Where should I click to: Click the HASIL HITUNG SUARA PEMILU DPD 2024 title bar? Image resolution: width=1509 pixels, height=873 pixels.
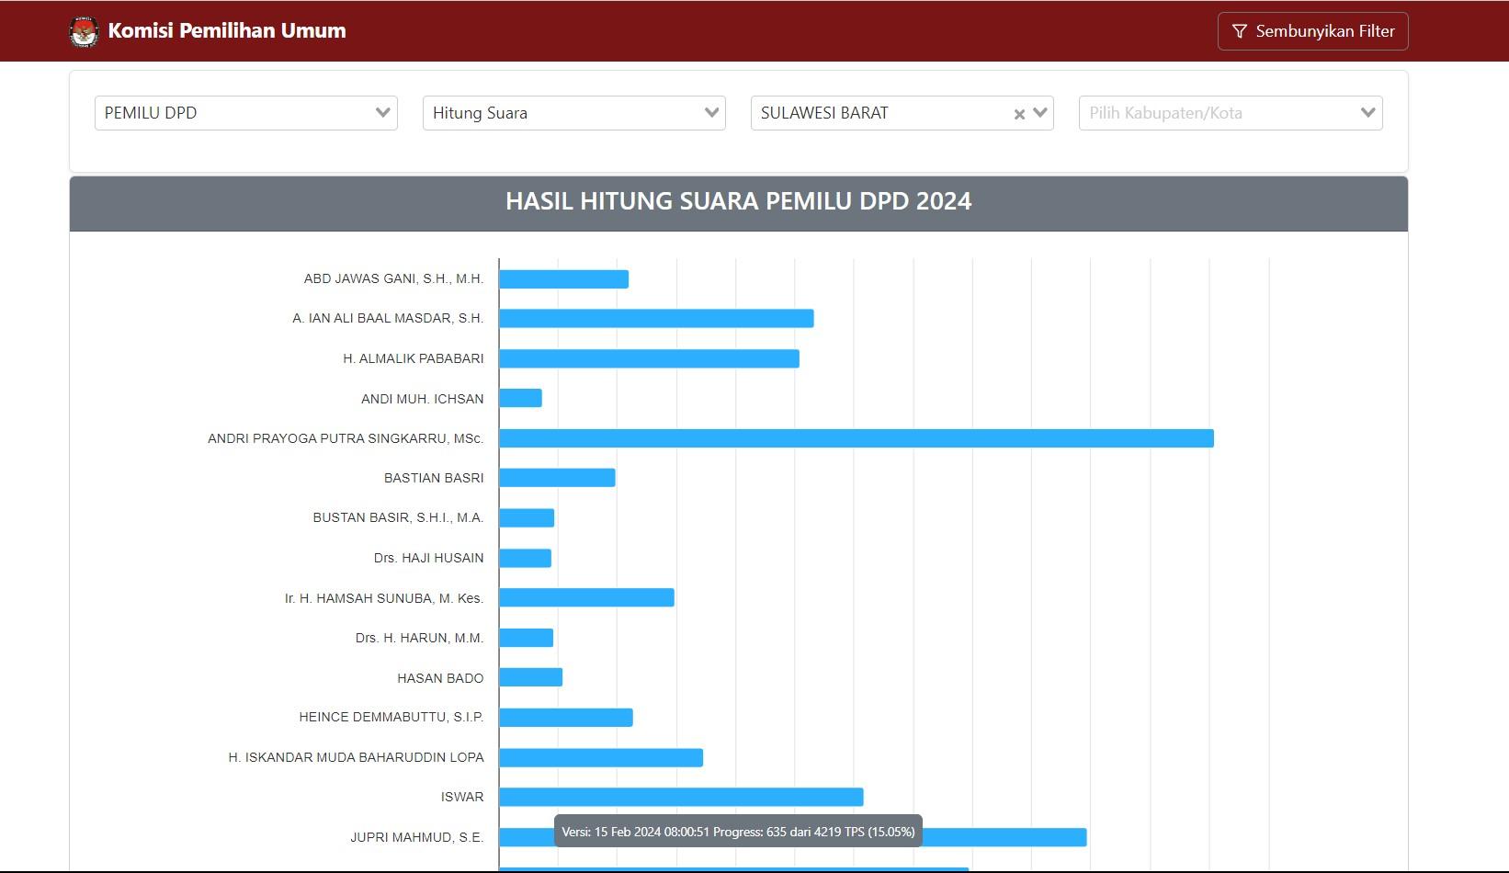(x=739, y=202)
